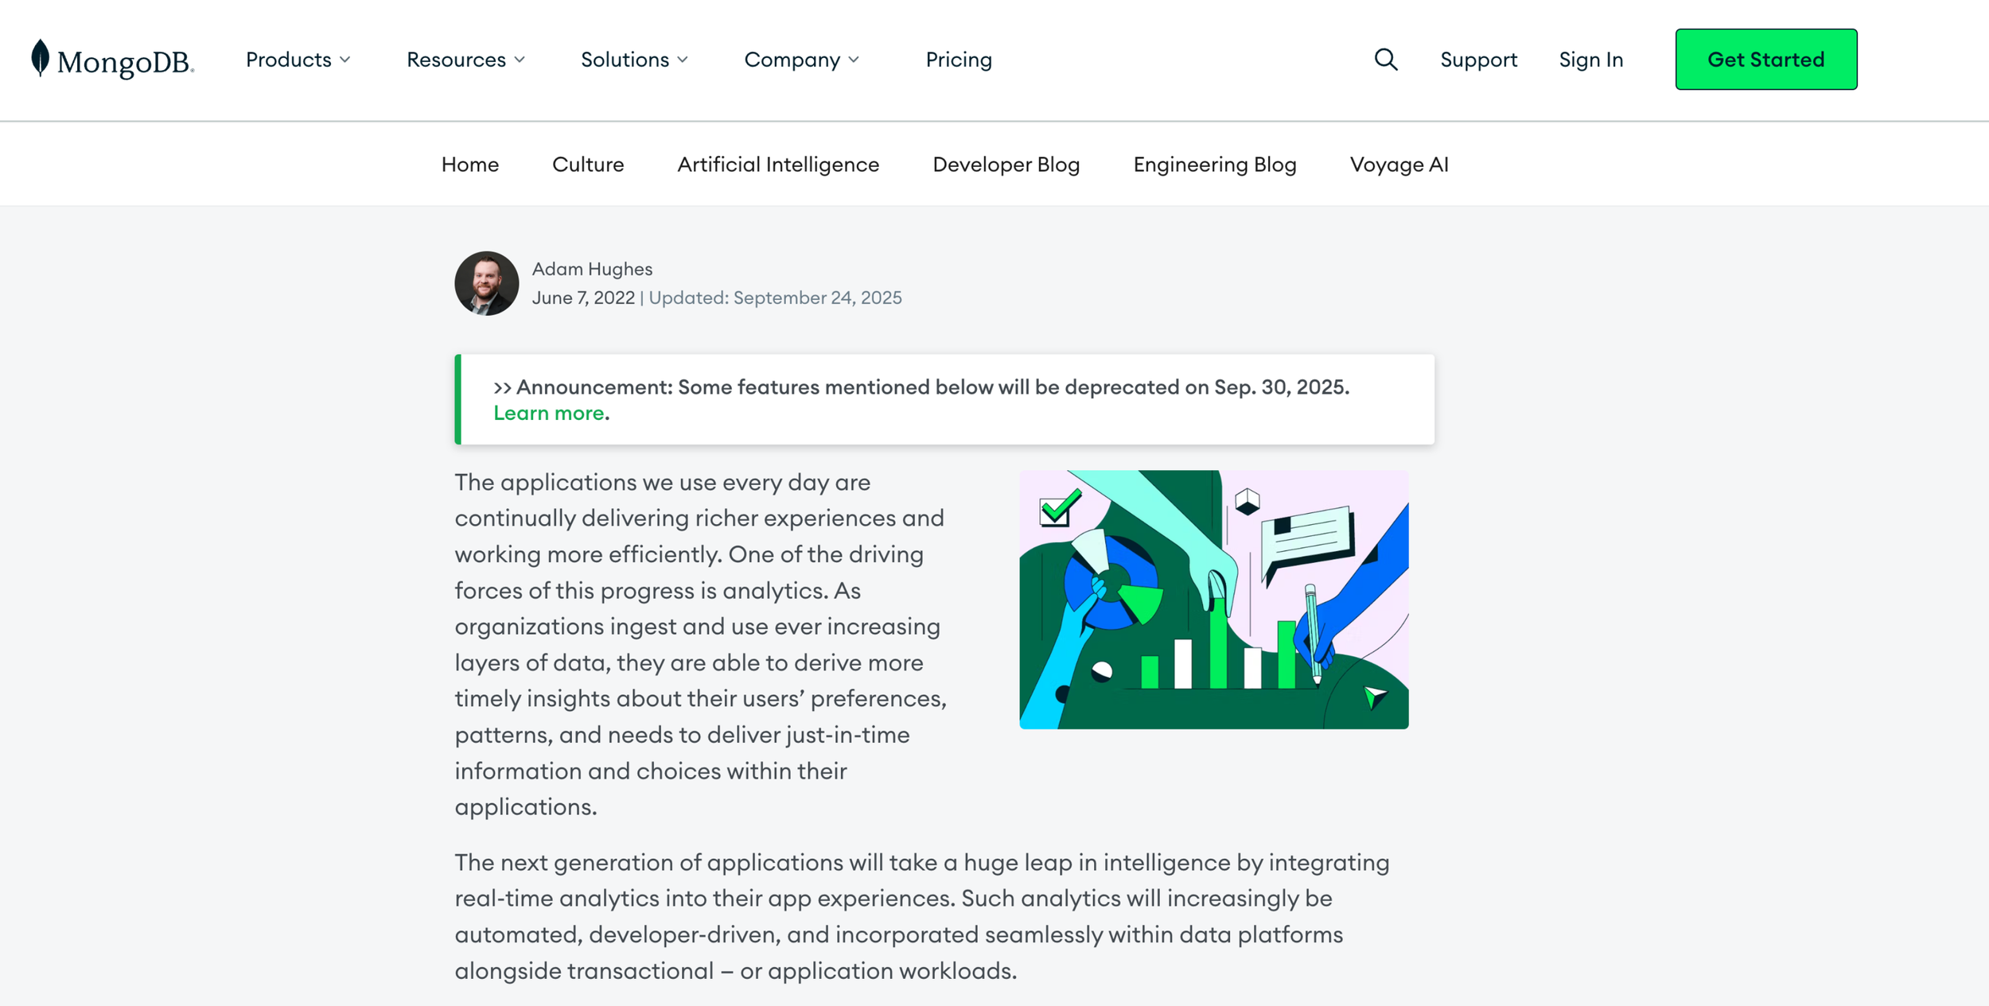The width and height of the screenshot is (1989, 1006).
Task: Open the analytics illustration image
Action: point(1214,600)
